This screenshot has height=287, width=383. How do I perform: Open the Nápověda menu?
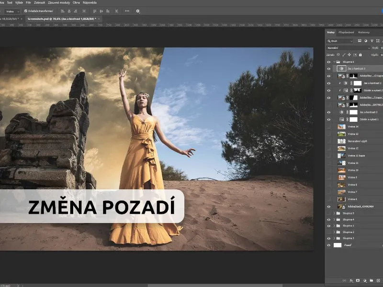90,3
